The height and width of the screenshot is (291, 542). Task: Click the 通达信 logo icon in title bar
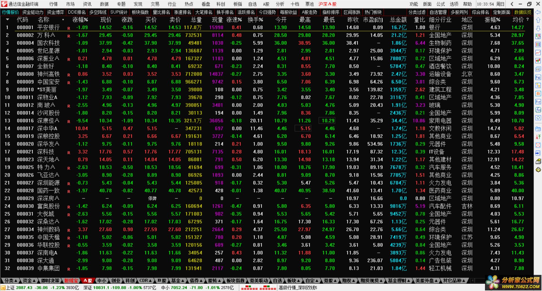coord(4,4)
